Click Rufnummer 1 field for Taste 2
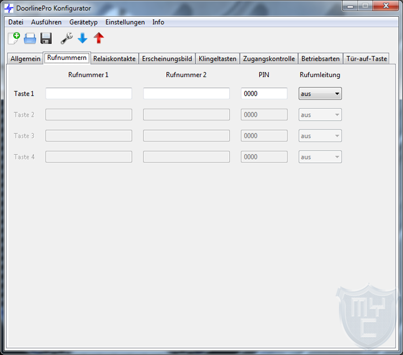Screen dimensions: 403x355 (x=89, y=114)
